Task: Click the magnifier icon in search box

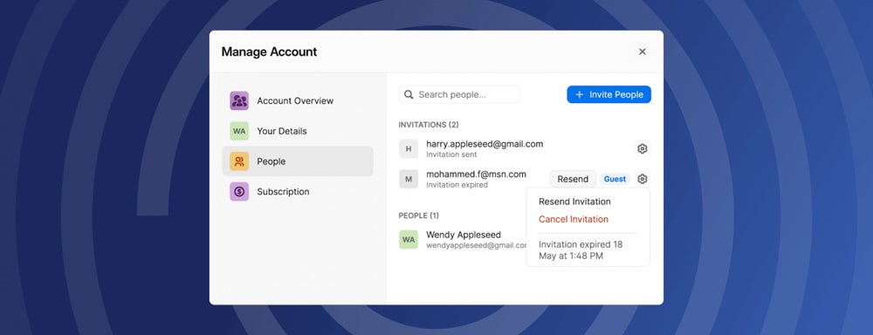Action: [x=409, y=94]
